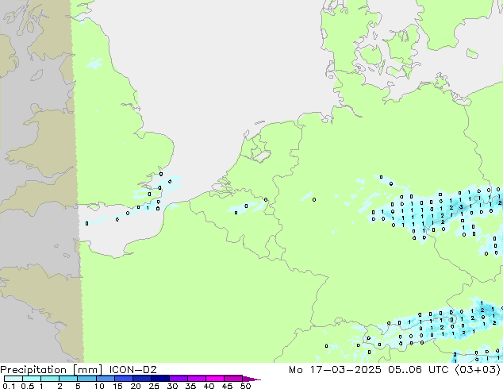The height and width of the screenshot is (389, 503).
Task: Click the 'Mo 17-03-2025' date text
Action: click(335, 370)
